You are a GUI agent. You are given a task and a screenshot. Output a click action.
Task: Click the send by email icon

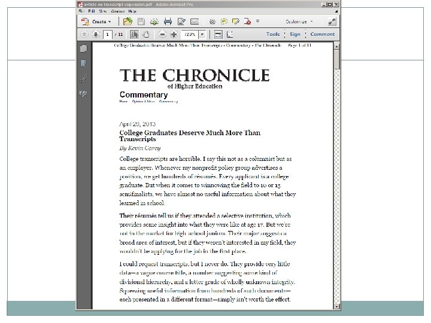point(195,22)
